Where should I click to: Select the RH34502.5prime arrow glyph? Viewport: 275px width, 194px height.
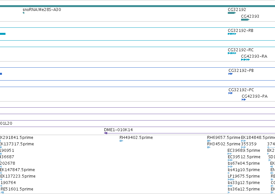(x=209, y=147)
